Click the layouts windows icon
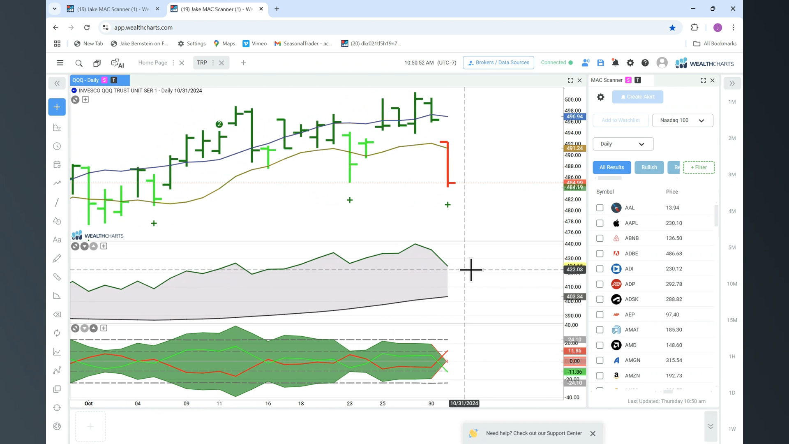This screenshot has width=789, height=444. 97,63
